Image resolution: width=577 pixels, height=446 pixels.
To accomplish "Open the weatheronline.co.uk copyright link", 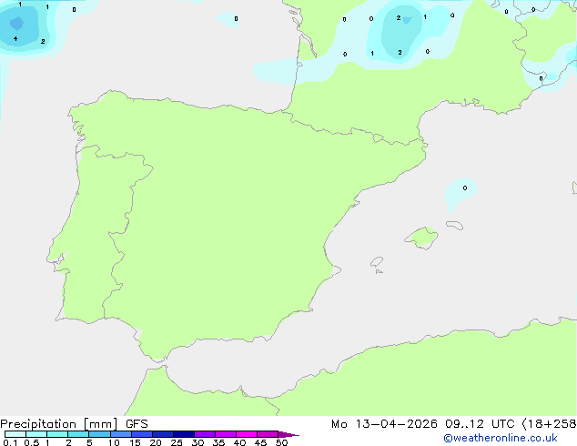I will coord(501,438).
